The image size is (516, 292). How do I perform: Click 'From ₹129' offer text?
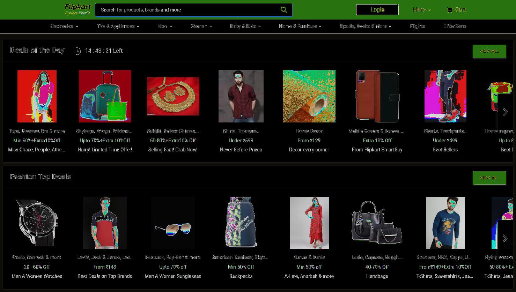309,141
